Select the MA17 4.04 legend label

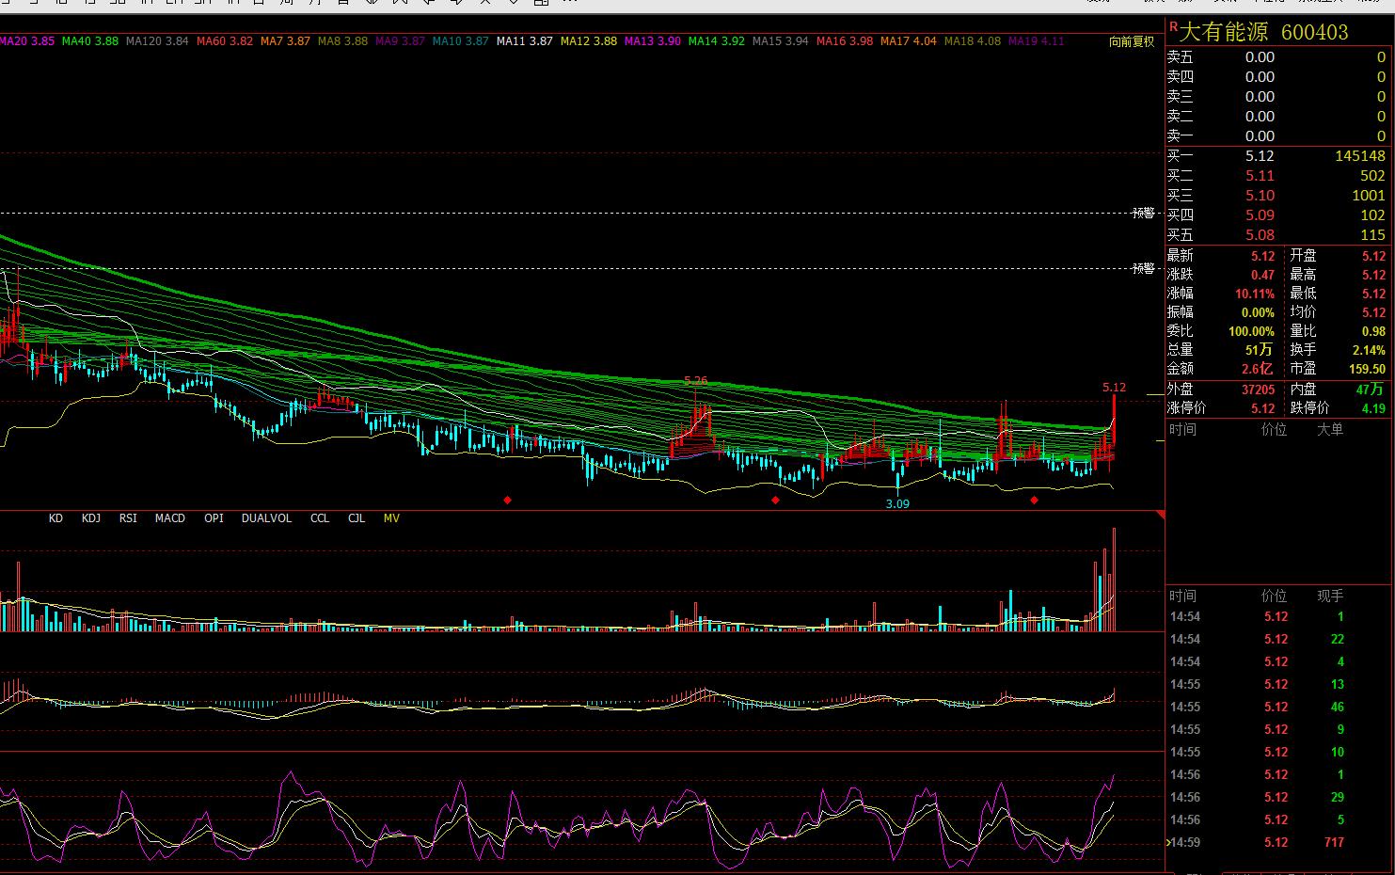pos(909,41)
